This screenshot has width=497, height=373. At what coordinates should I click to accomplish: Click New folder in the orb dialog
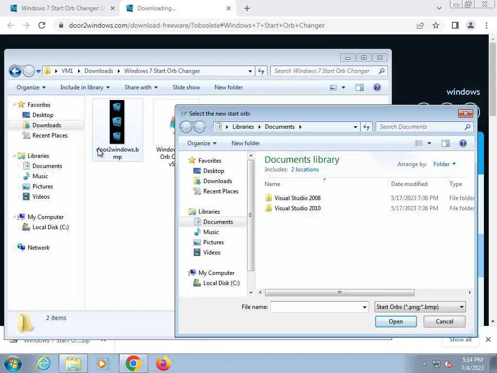tap(246, 143)
